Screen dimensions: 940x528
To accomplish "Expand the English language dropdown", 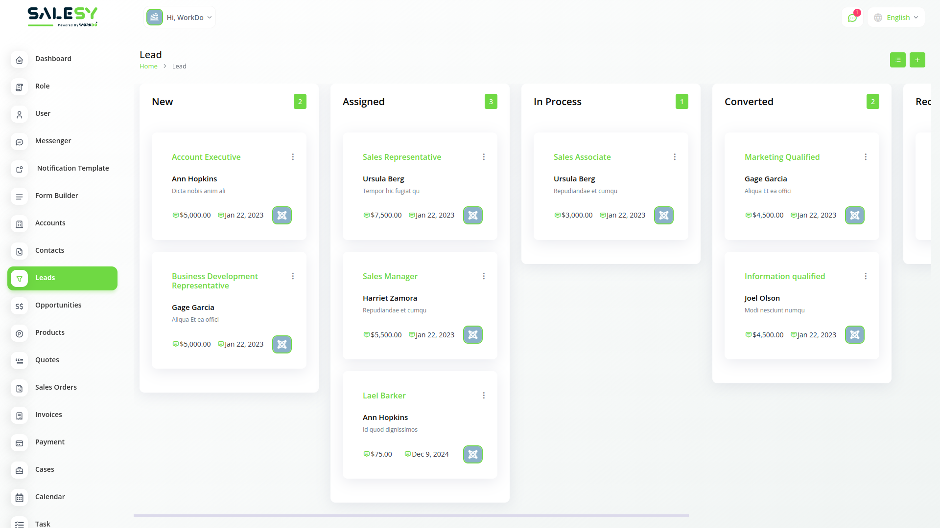I will 896,18.
